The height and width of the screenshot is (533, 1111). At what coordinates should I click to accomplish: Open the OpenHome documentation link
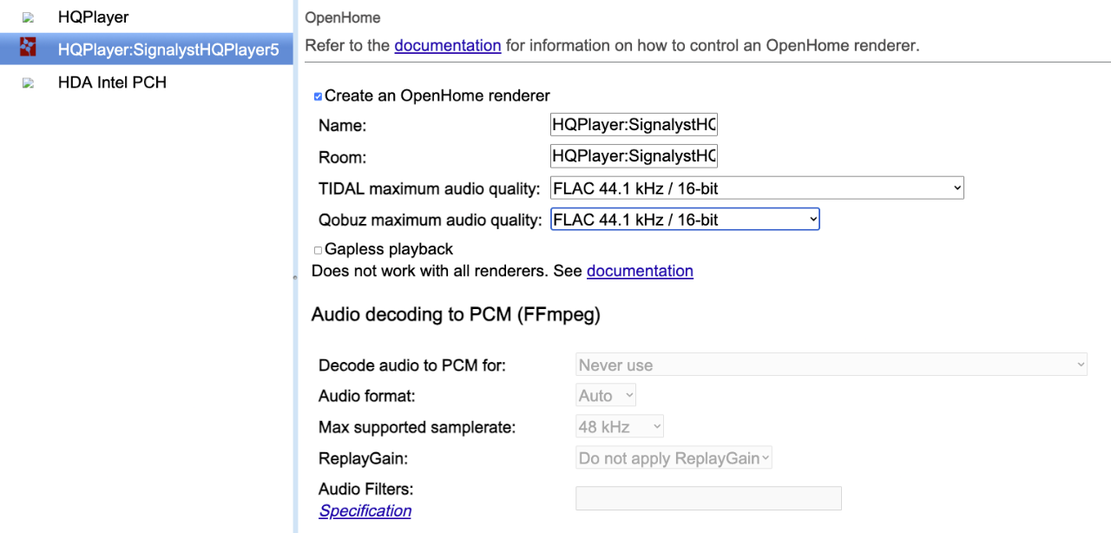click(448, 45)
